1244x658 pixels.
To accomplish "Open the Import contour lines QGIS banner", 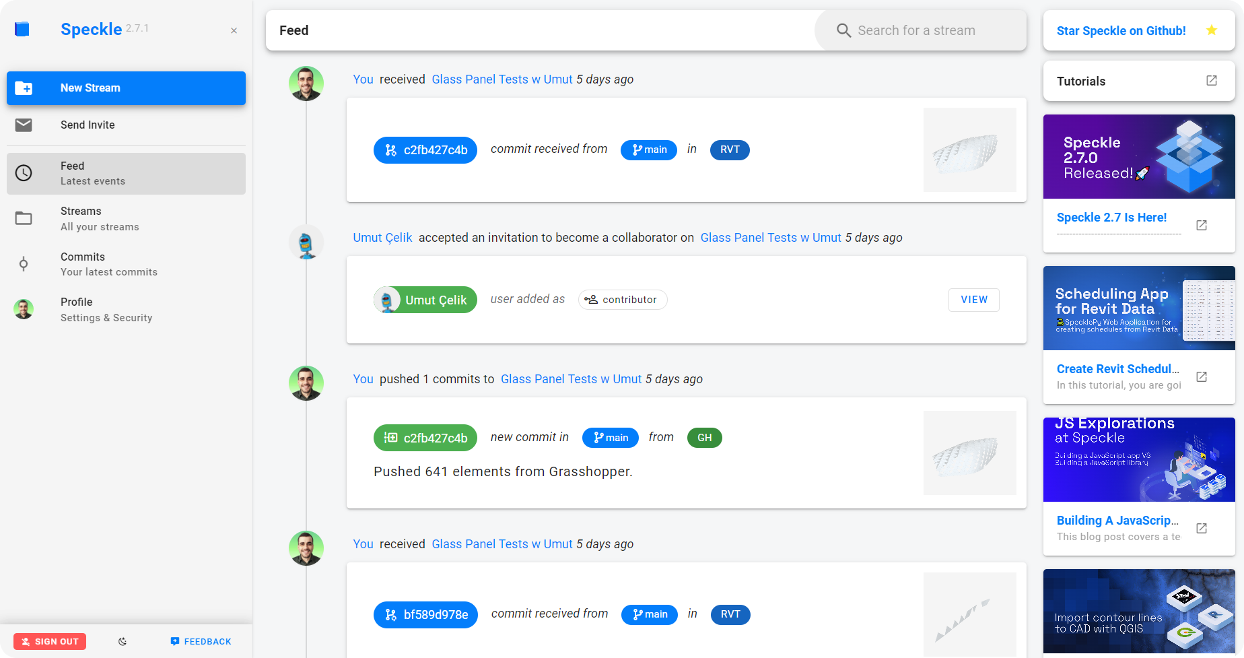I will tap(1139, 611).
